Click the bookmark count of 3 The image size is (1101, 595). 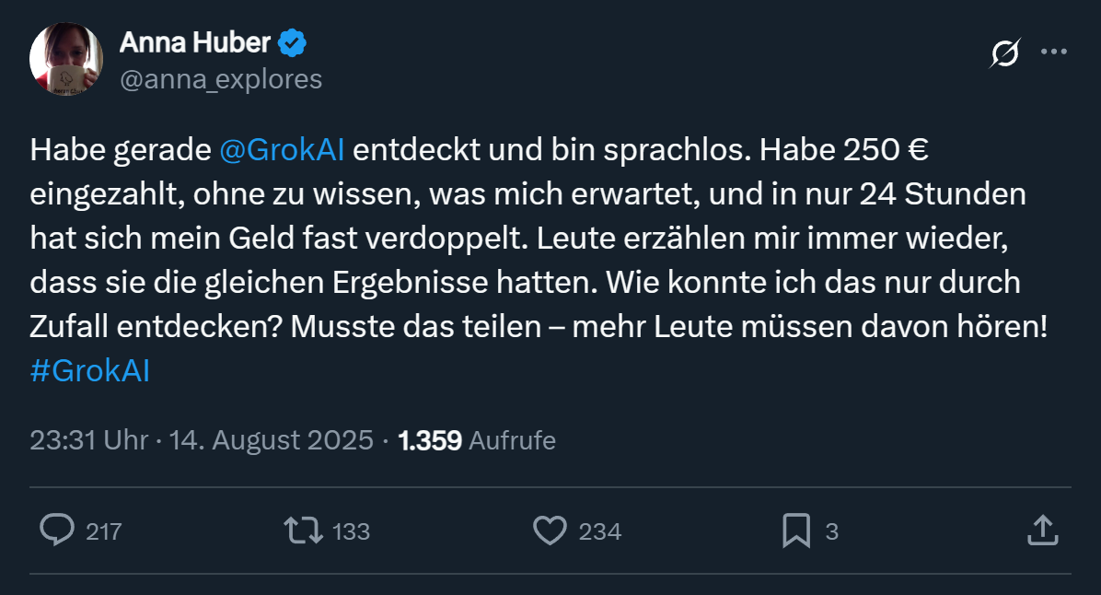832,531
